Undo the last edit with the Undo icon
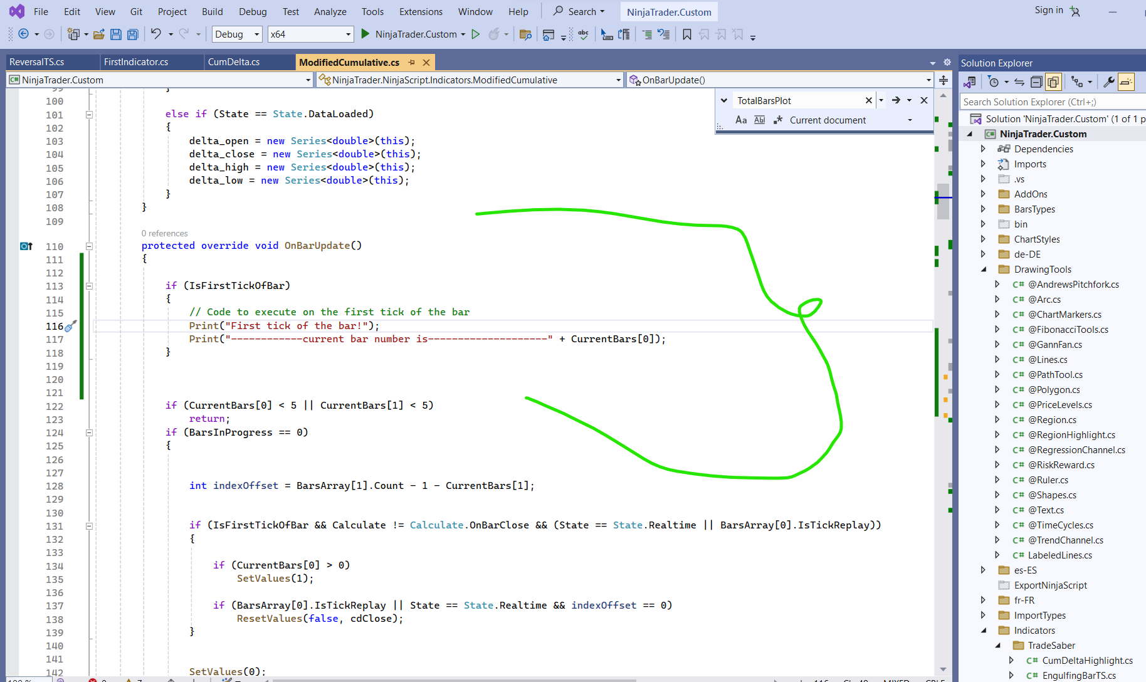Viewport: 1146px width, 682px height. [x=156, y=34]
